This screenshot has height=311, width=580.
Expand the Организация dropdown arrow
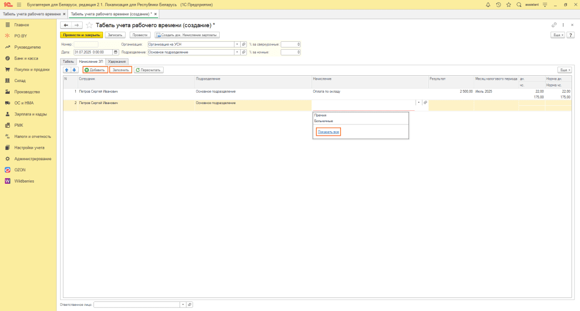click(x=237, y=44)
